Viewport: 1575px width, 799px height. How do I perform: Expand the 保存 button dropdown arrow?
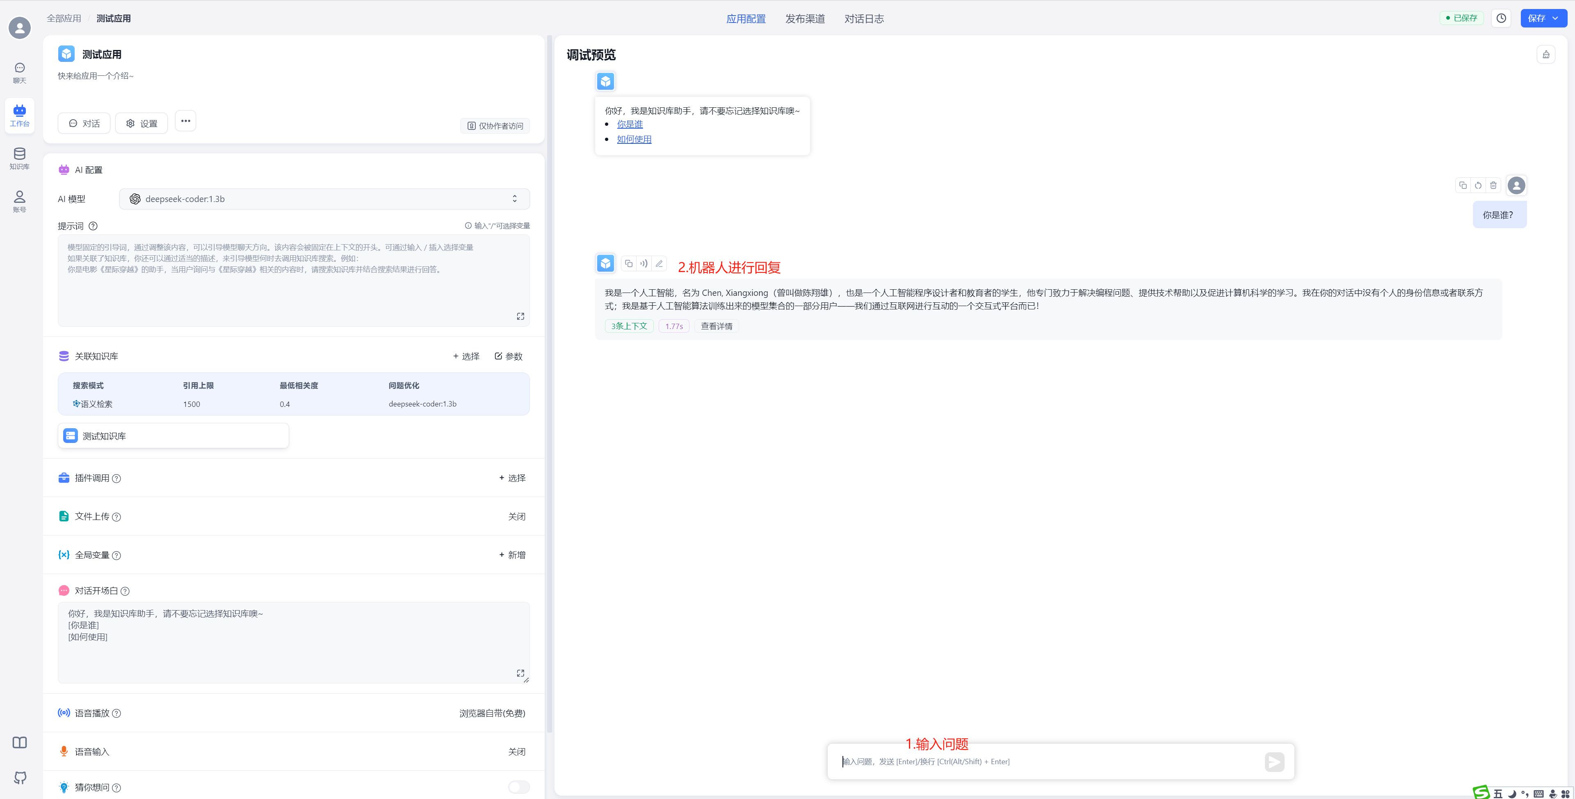coord(1555,18)
